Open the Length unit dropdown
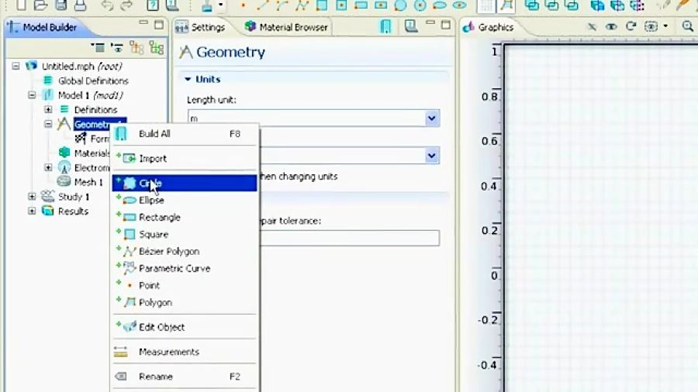The image size is (698, 392). (x=431, y=119)
